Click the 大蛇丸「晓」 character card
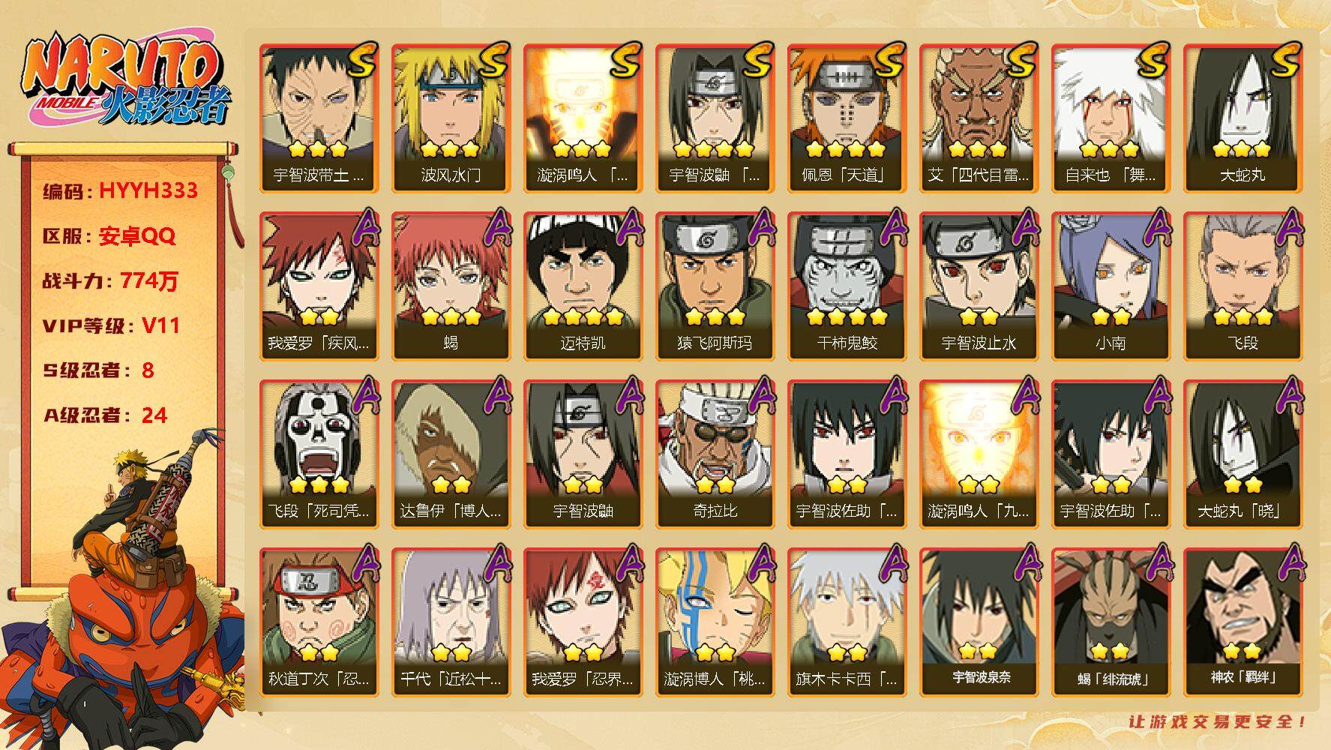 pyautogui.click(x=1243, y=454)
